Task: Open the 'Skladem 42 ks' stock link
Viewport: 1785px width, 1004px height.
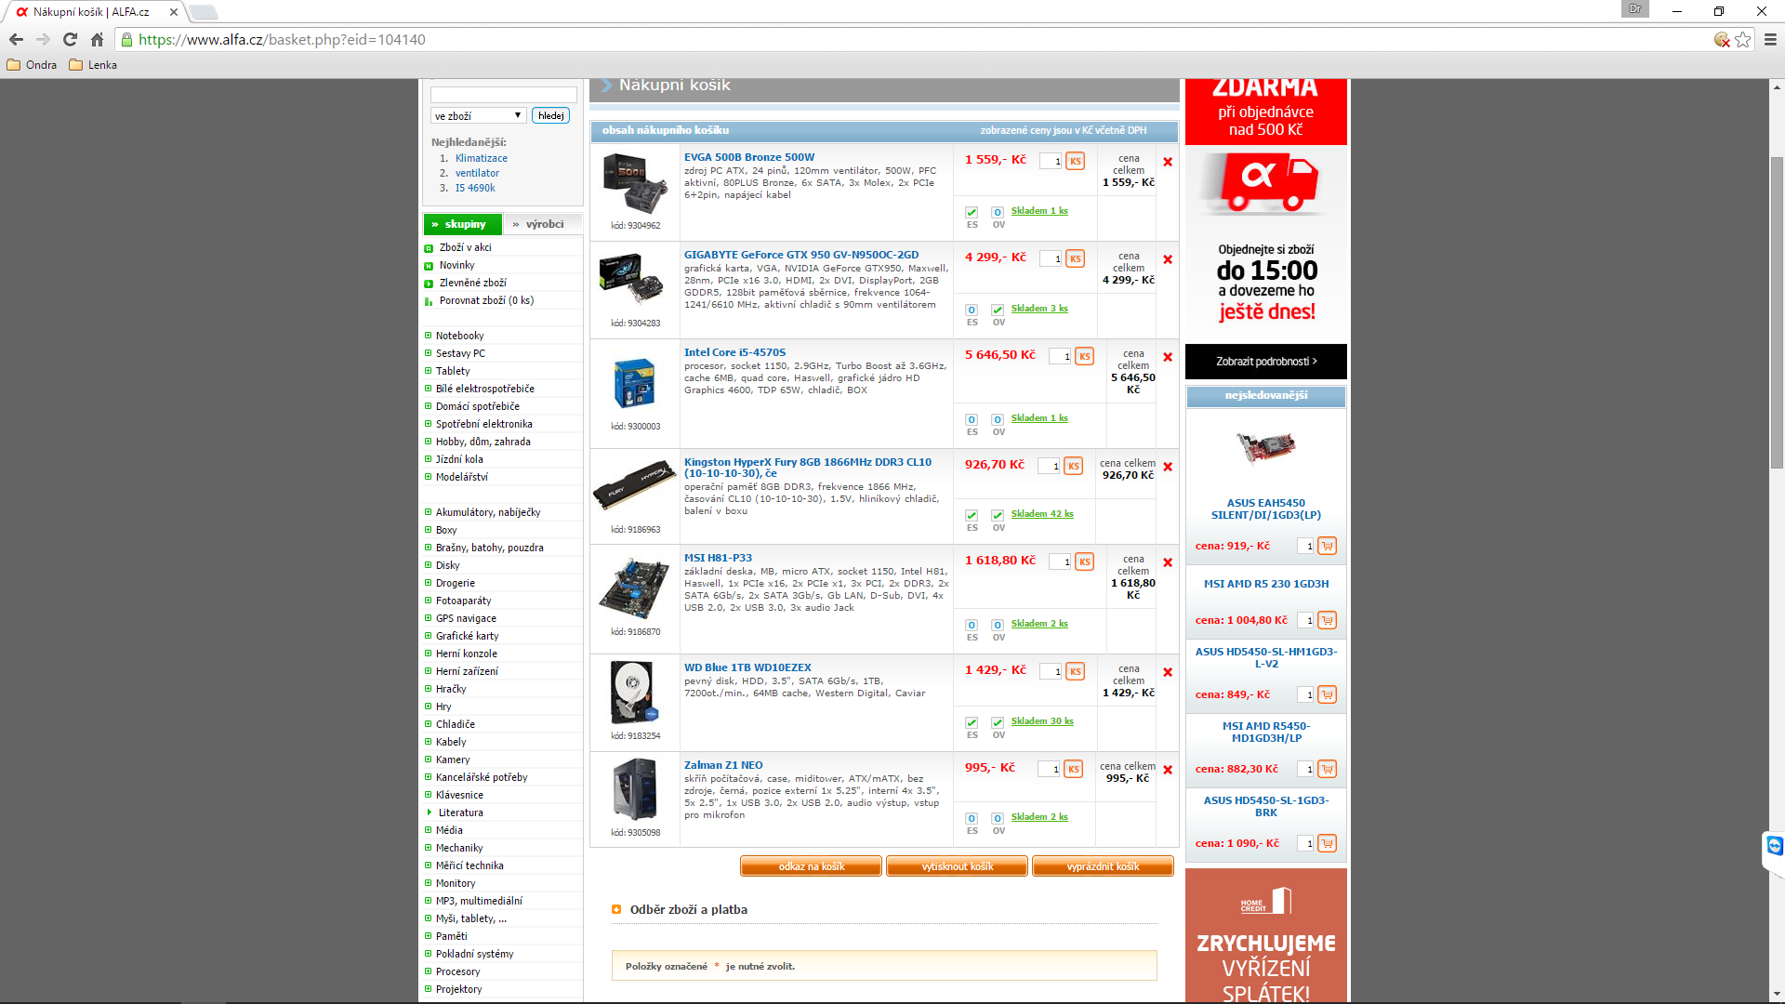Action: (x=1042, y=514)
